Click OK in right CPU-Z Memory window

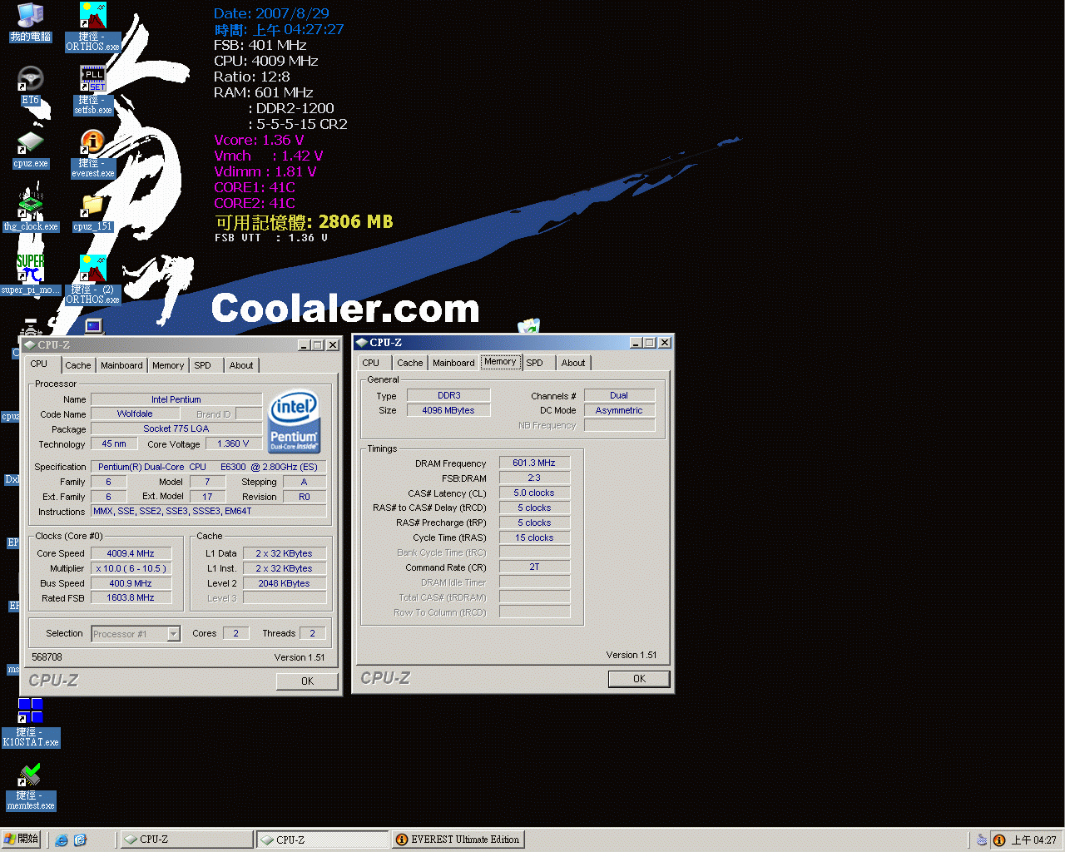(639, 678)
